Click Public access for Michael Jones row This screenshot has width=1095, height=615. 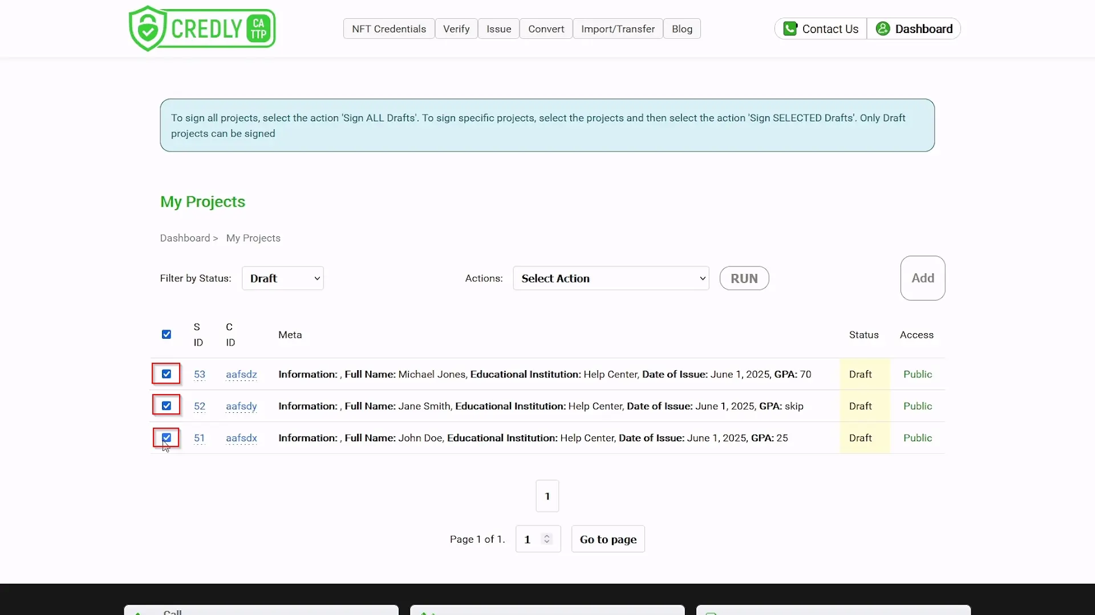[x=918, y=374]
